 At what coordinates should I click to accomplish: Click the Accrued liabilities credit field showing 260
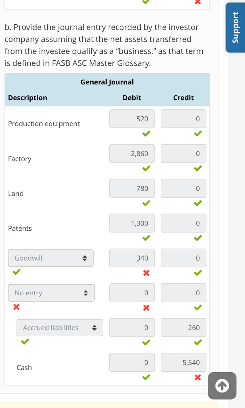click(183, 328)
